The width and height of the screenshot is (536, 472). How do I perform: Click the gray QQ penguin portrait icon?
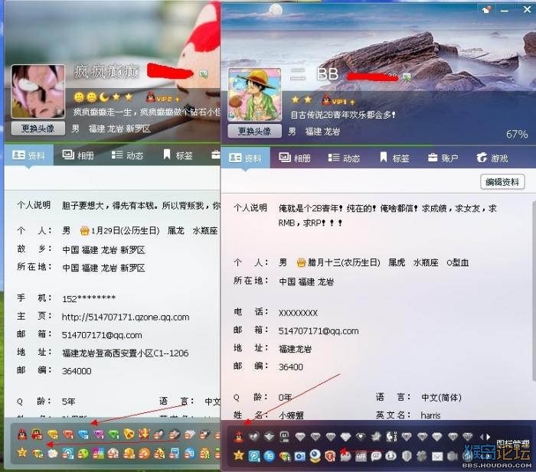coord(284,437)
